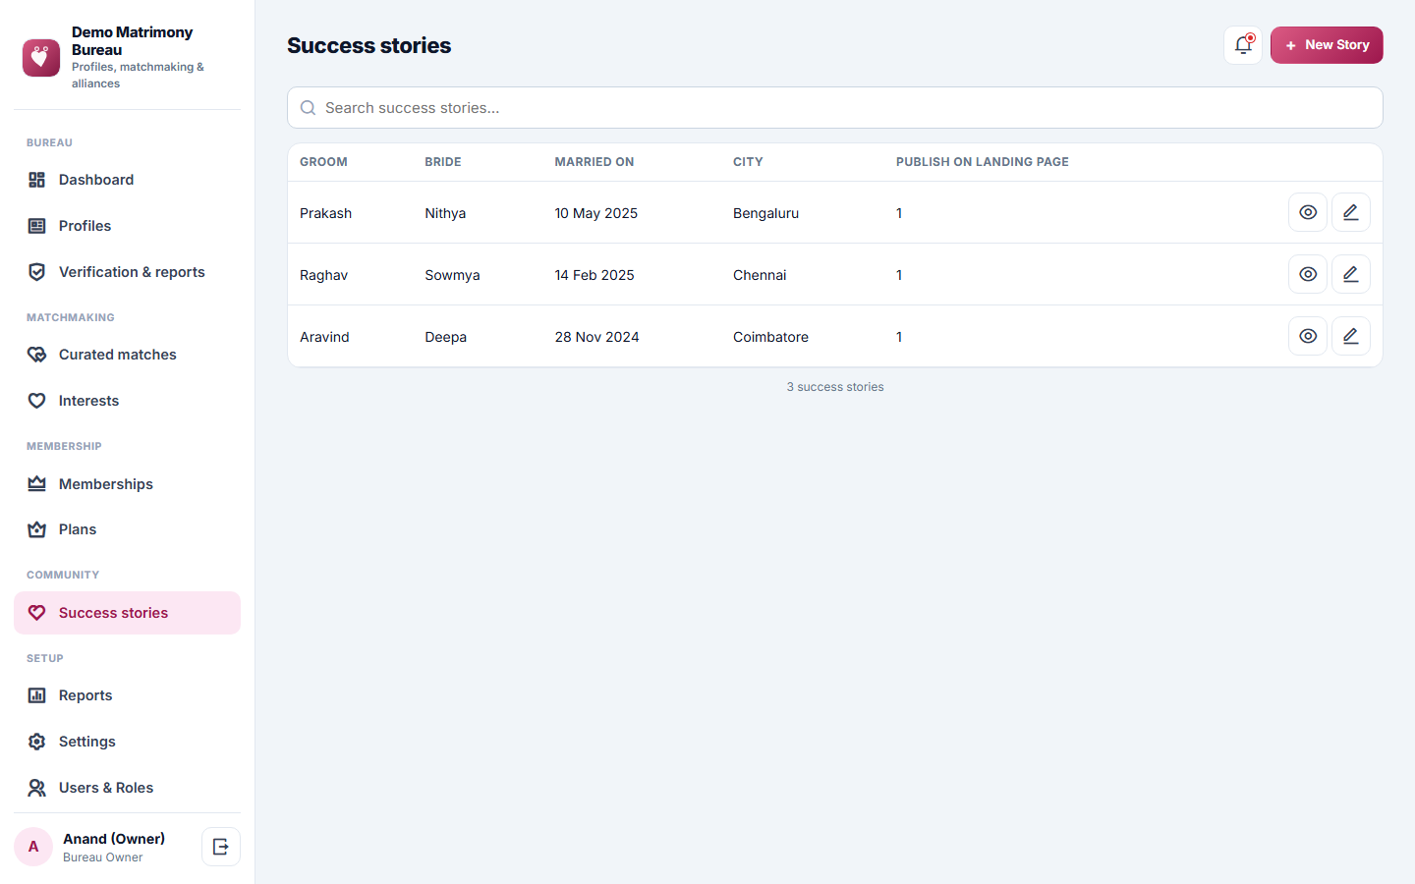The image size is (1415, 884).
Task: Click the search magnifier icon
Action: pyautogui.click(x=308, y=108)
